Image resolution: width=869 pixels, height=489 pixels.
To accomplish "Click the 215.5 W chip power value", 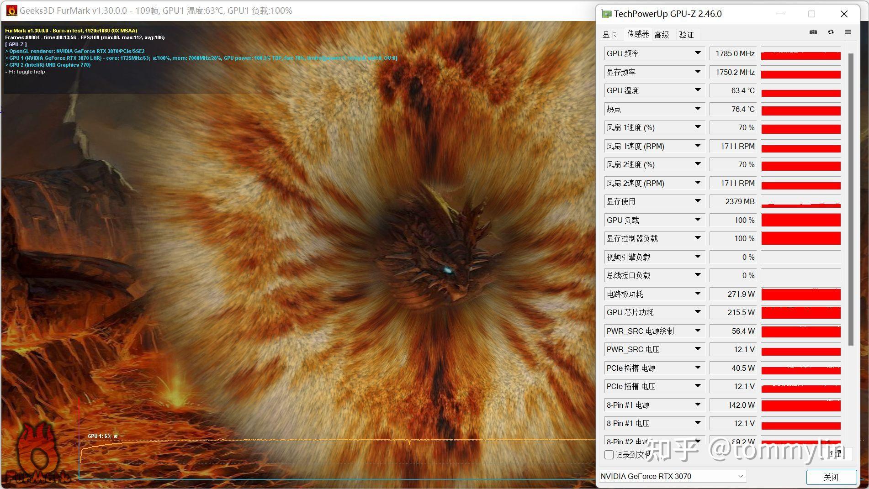I will 733,312.
